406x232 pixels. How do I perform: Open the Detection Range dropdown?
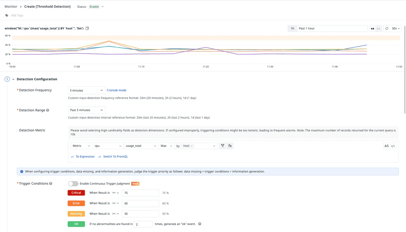click(x=87, y=110)
